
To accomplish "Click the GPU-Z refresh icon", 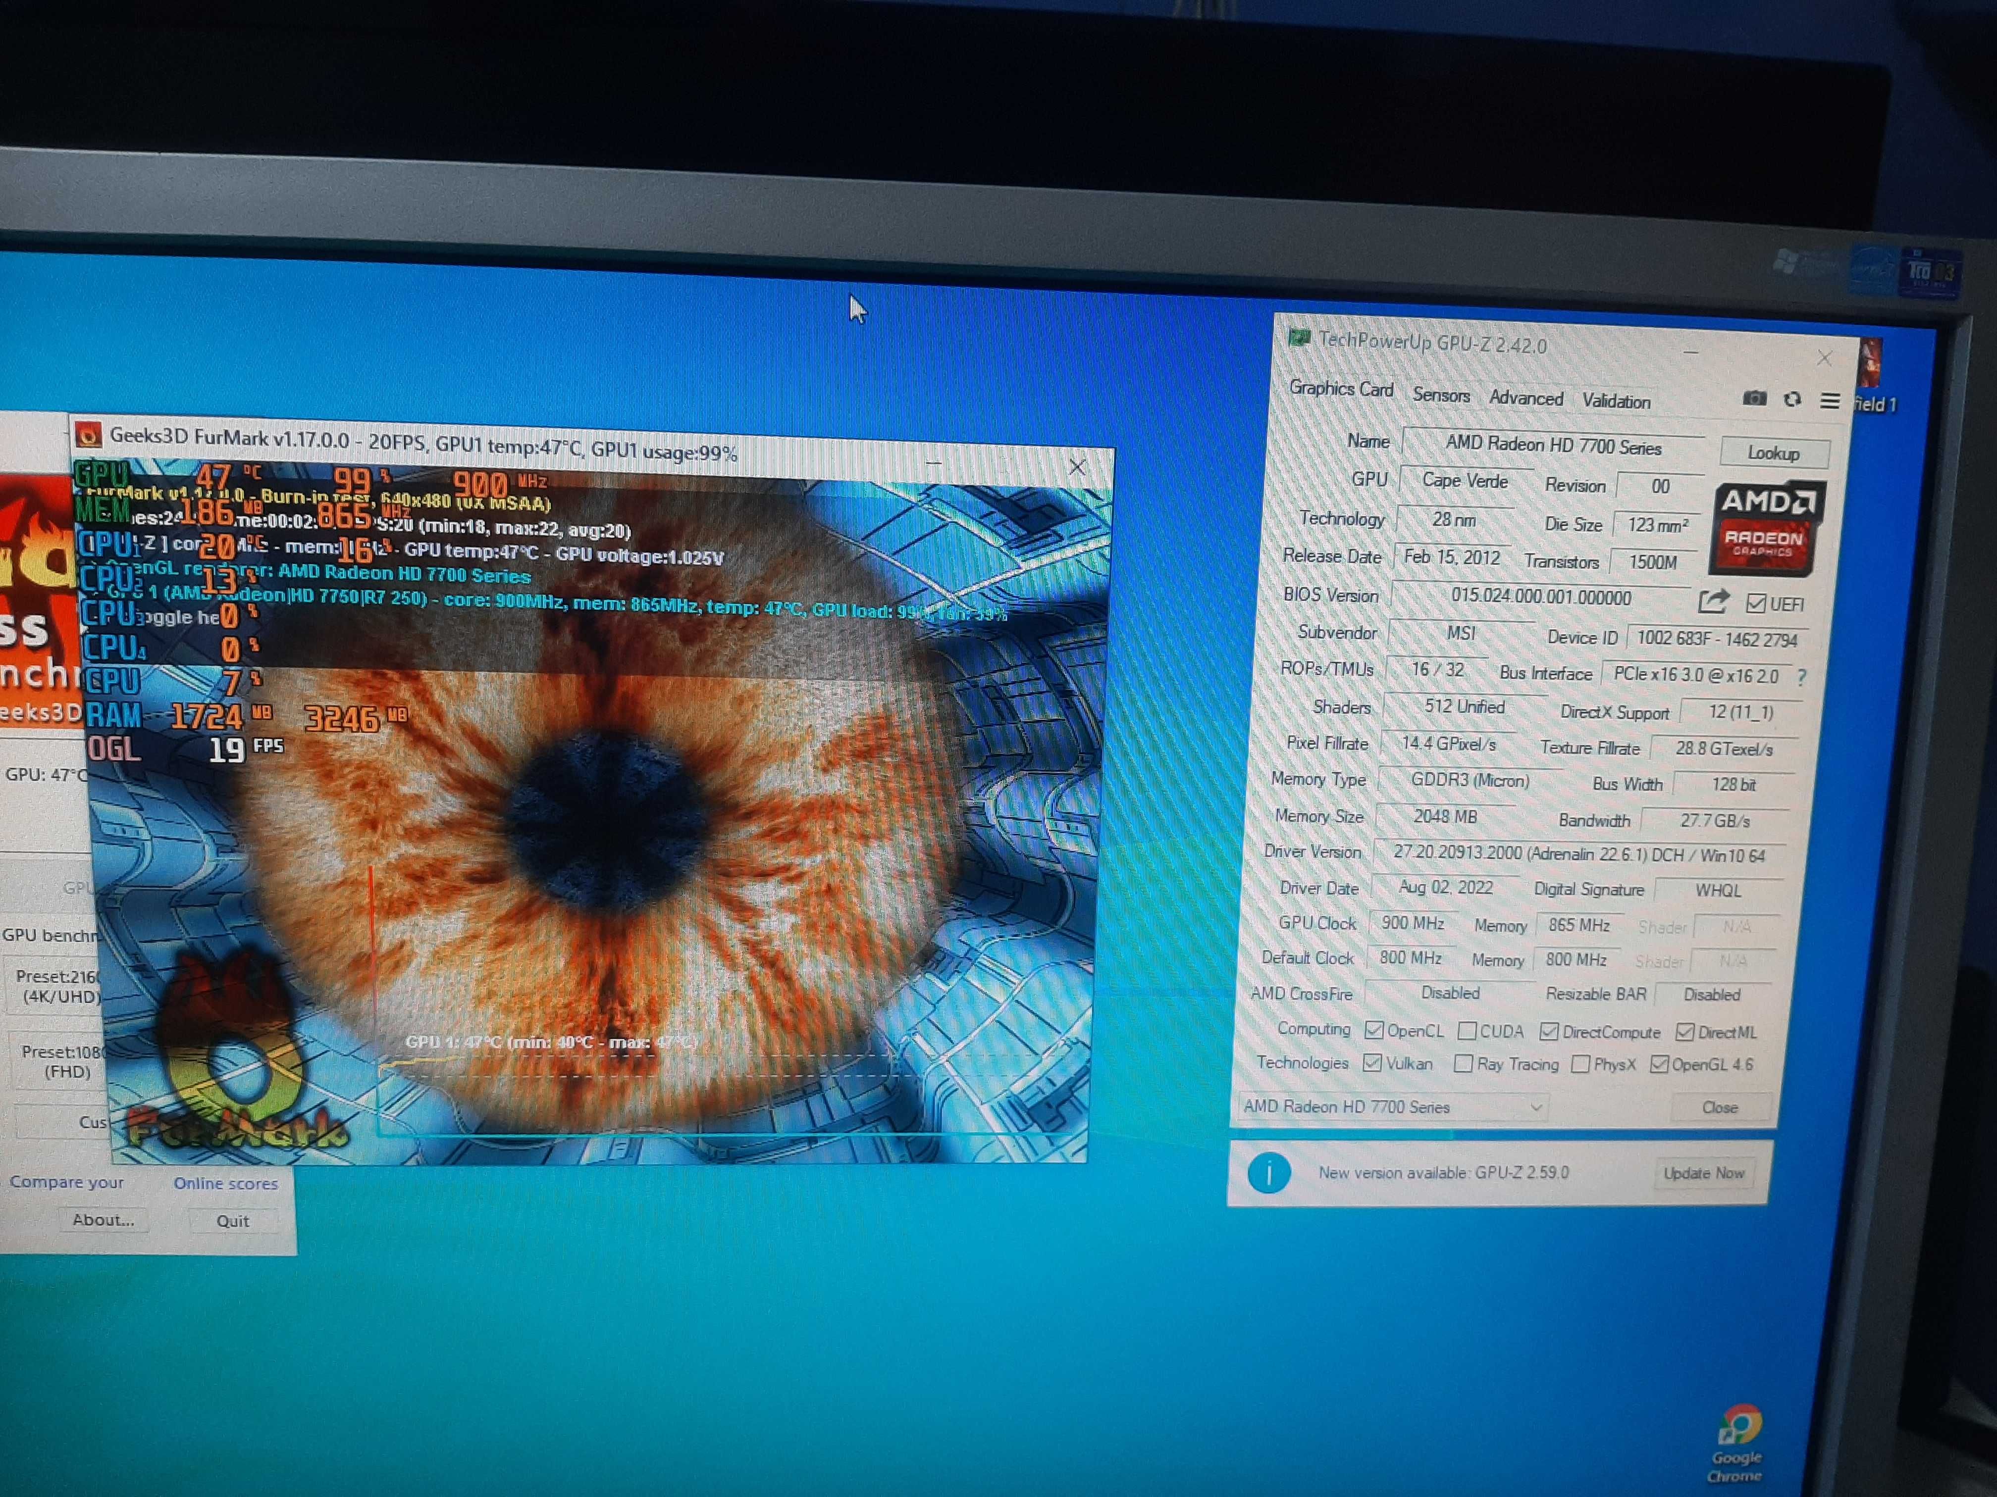I will (x=1793, y=399).
